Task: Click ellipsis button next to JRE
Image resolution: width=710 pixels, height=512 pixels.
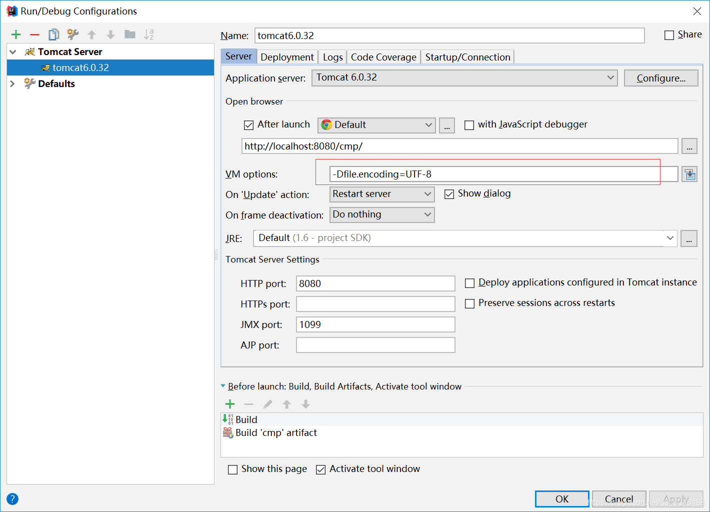Action: pos(689,238)
